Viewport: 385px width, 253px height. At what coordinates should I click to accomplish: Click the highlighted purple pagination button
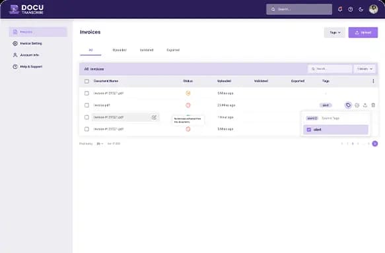click(x=374, y=144)
